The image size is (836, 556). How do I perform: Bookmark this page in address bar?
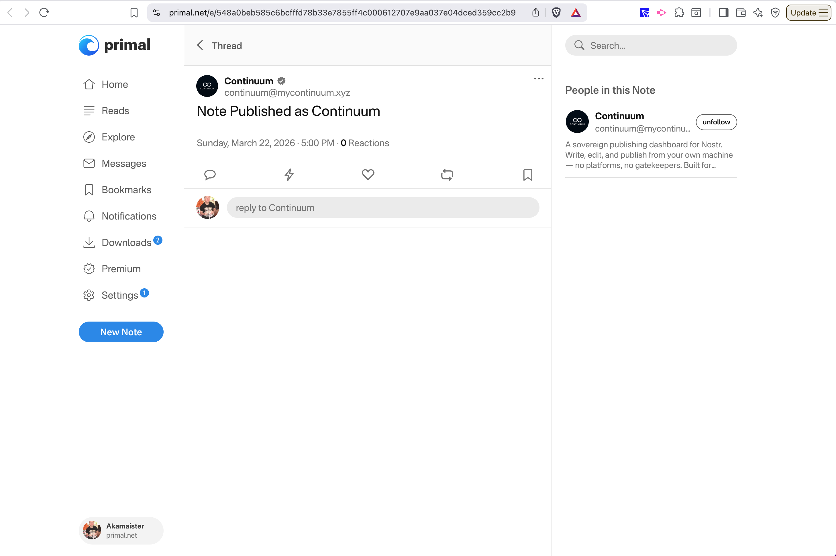coord(134,13)
